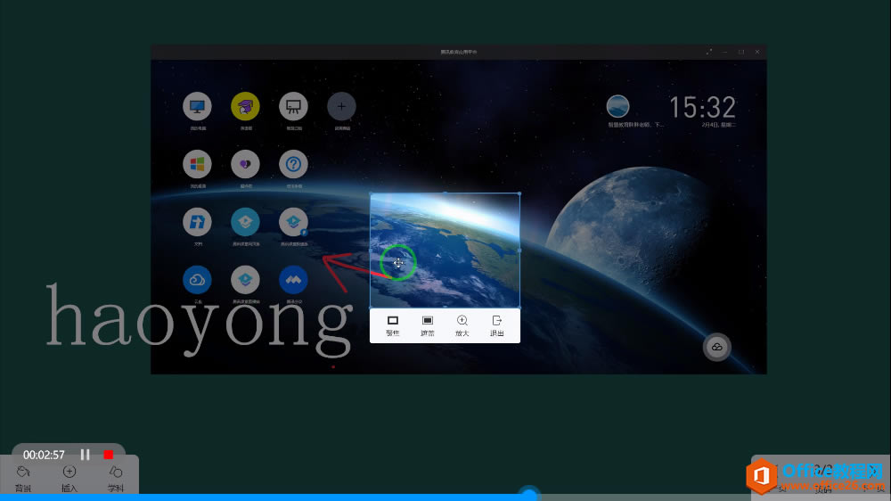Open the 背景 background paint bucket tool

point(23,479)
